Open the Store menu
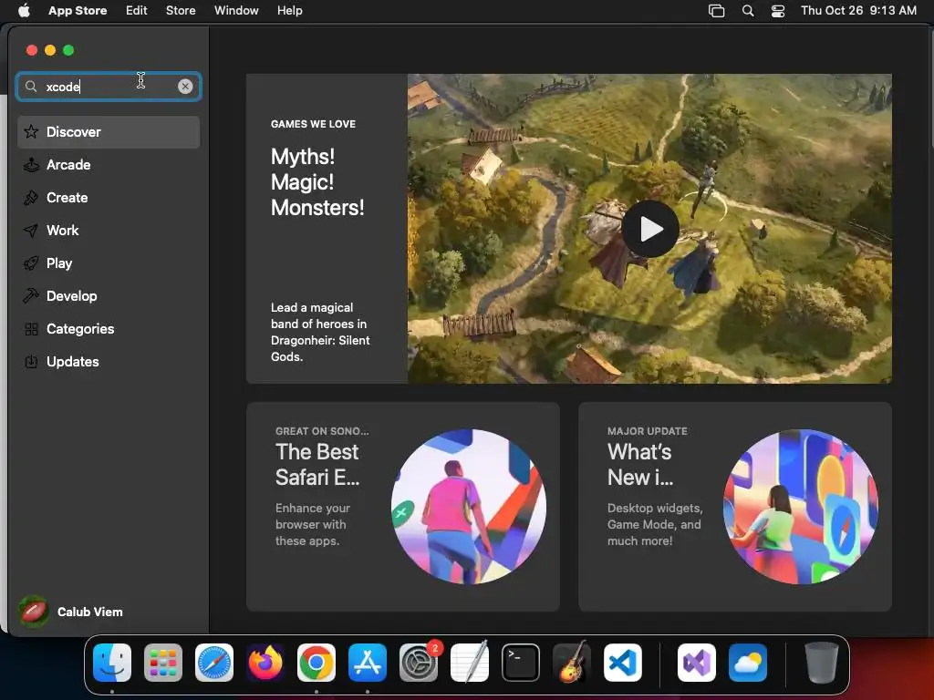 point(181,11)
